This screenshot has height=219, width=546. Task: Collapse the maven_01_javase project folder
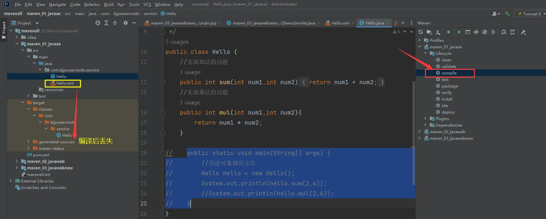pyautogui.click(x=17, y=44)
